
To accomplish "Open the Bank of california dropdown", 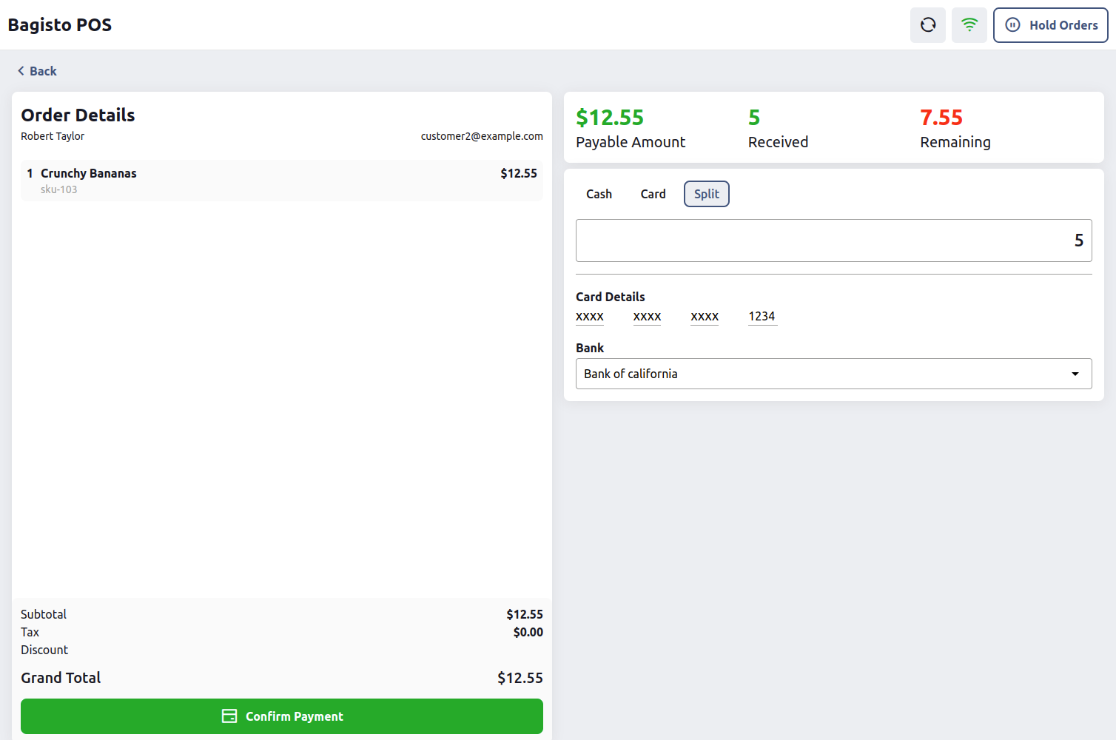I will [834, 374].
